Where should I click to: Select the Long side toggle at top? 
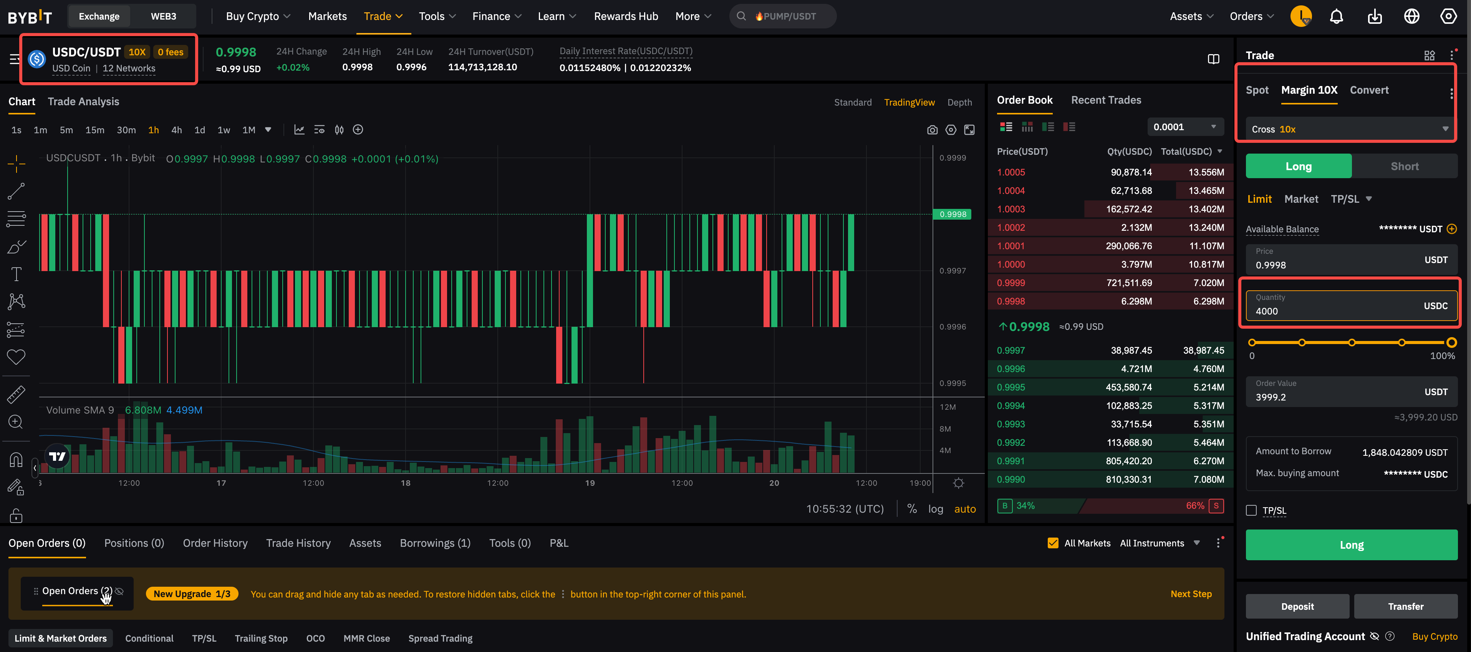point(1298,166)
